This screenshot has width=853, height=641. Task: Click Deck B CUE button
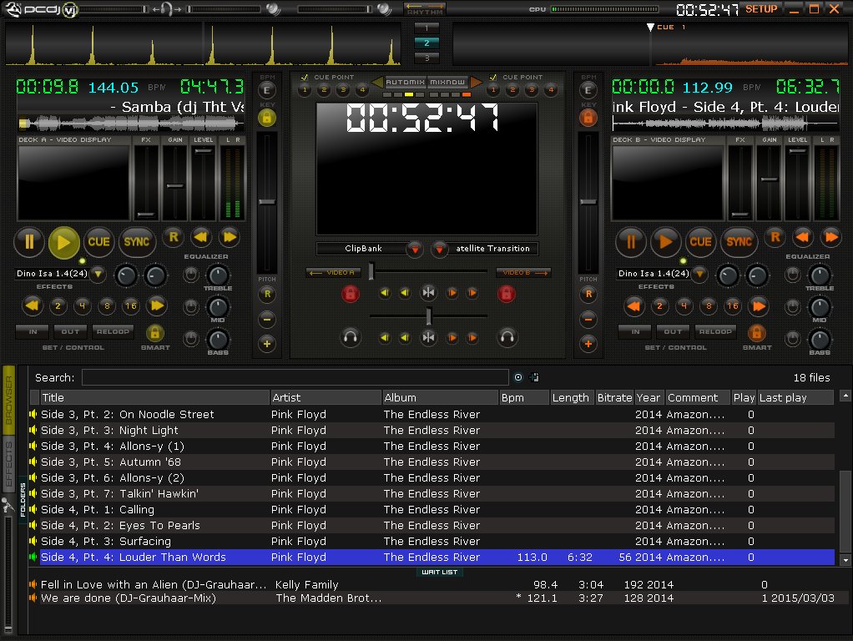click(700, 242)
